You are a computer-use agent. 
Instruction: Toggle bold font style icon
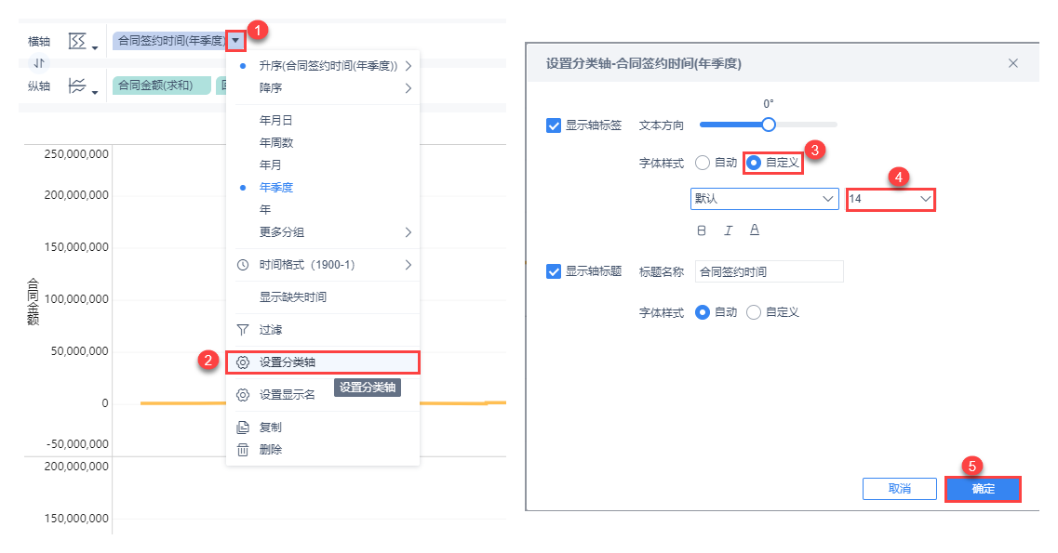[x=702, y=230]
